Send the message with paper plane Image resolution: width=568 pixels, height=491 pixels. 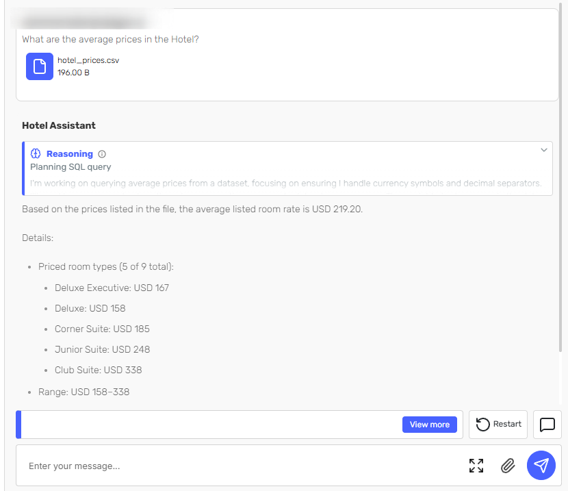[x=541, y=465]
